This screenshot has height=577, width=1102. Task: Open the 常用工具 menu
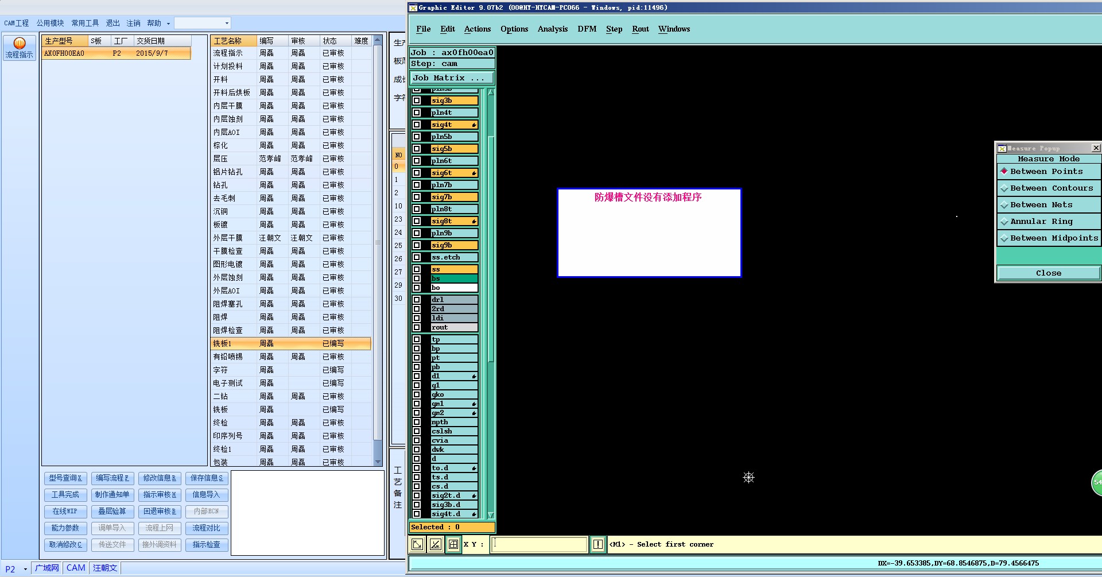[x=85, y=24]
